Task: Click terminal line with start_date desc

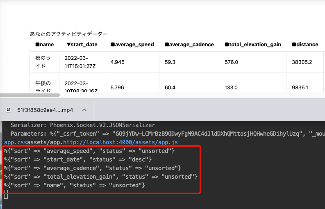Action: [78, 159]
